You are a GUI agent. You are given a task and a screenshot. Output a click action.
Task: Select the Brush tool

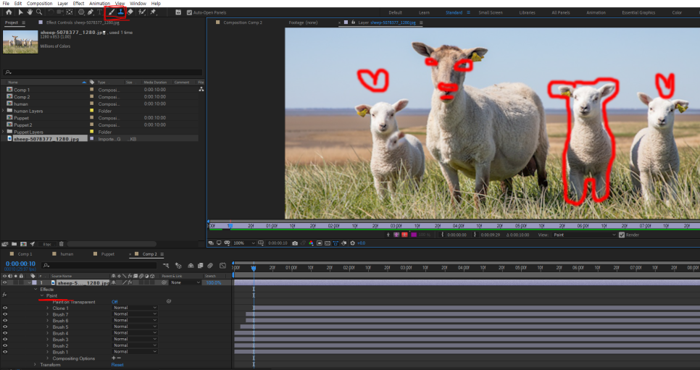111,12
